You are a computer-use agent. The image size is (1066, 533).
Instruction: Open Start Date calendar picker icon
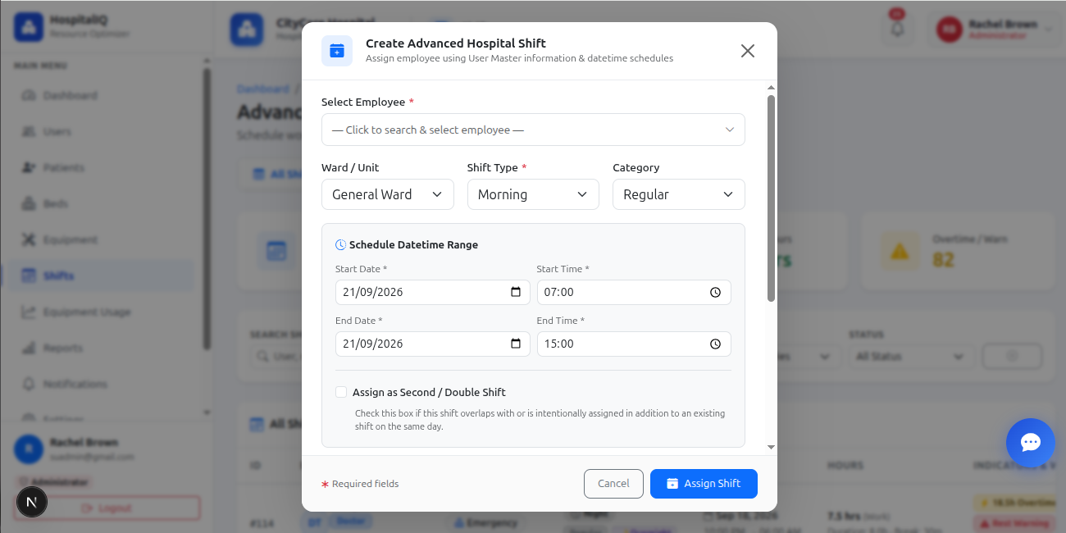click(516, 292)
